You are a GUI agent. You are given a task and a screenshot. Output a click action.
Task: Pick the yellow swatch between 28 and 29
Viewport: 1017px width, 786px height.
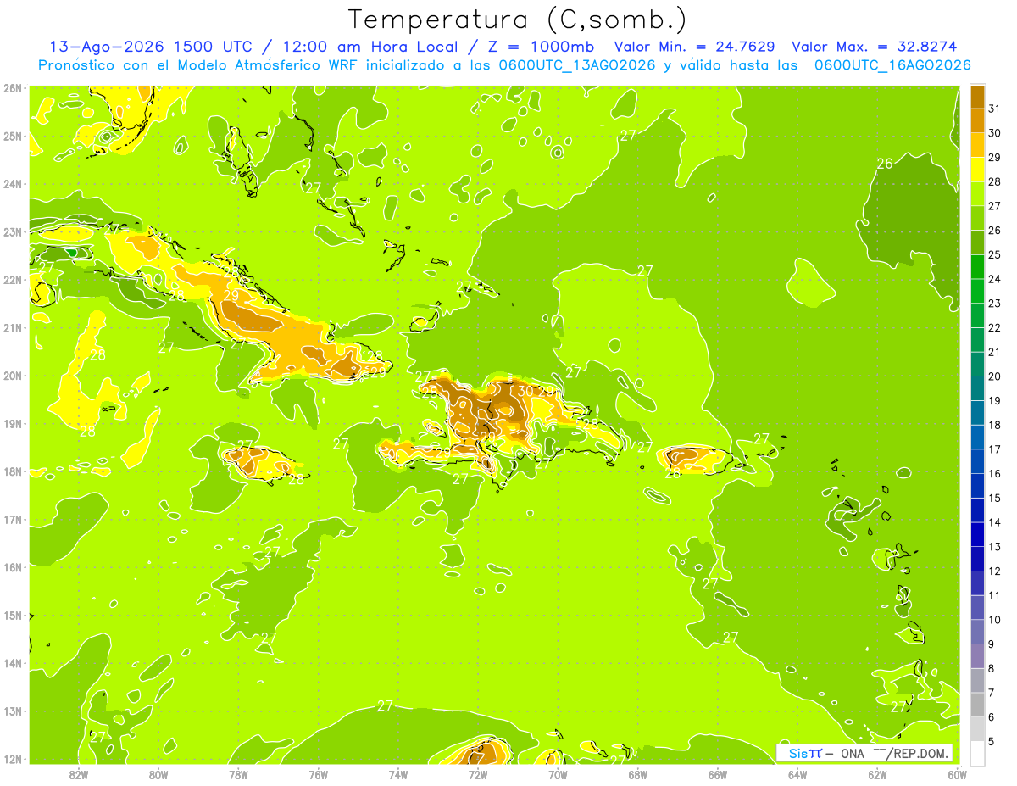977,170
